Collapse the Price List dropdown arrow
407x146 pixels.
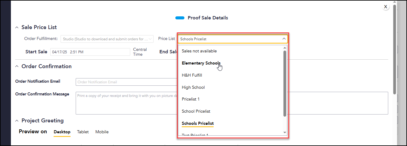pyautogui.click(x=284, y=39)
